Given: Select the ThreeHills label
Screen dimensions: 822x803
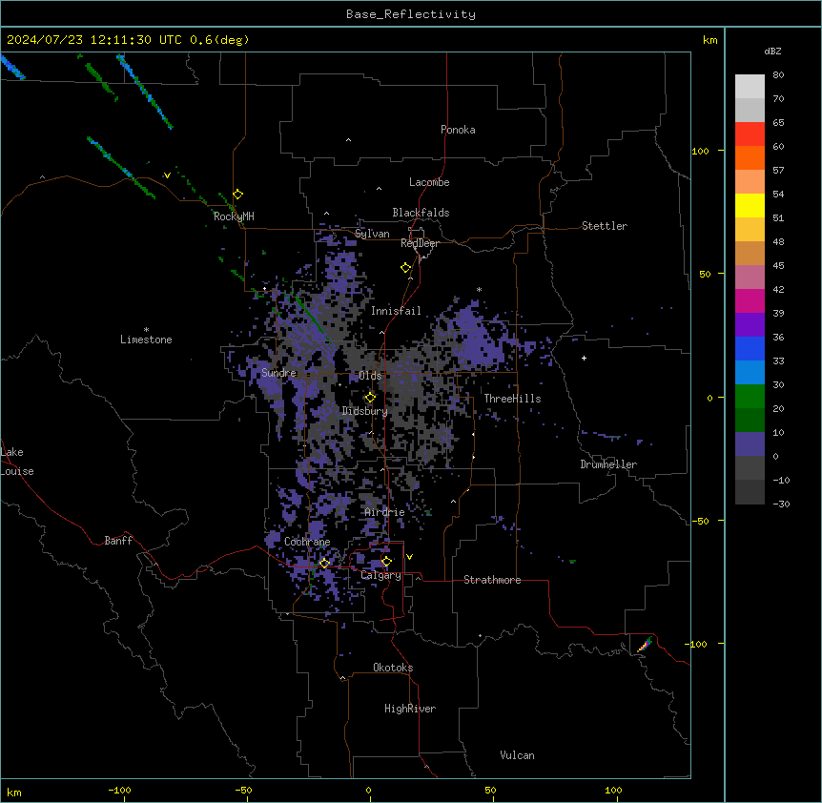Looking at the screenshot, I should [512, 399].
